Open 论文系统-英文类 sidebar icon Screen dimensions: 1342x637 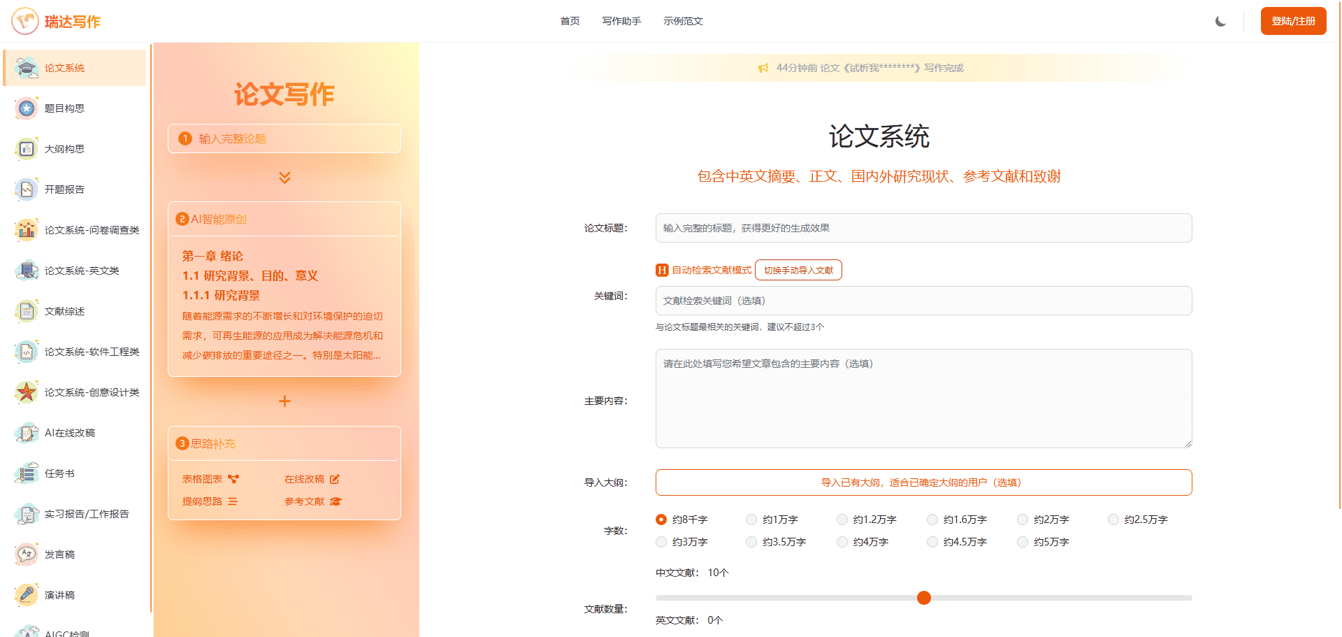coord(27,271)
